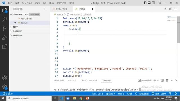The height and width of the screenshot is (101, 180).
Task: Click Run Code play button in editor toolbar
Action: 165,9
